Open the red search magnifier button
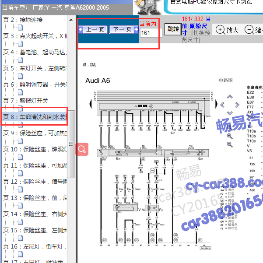Viewport: 263px width, 263px height. click(82, 149)
